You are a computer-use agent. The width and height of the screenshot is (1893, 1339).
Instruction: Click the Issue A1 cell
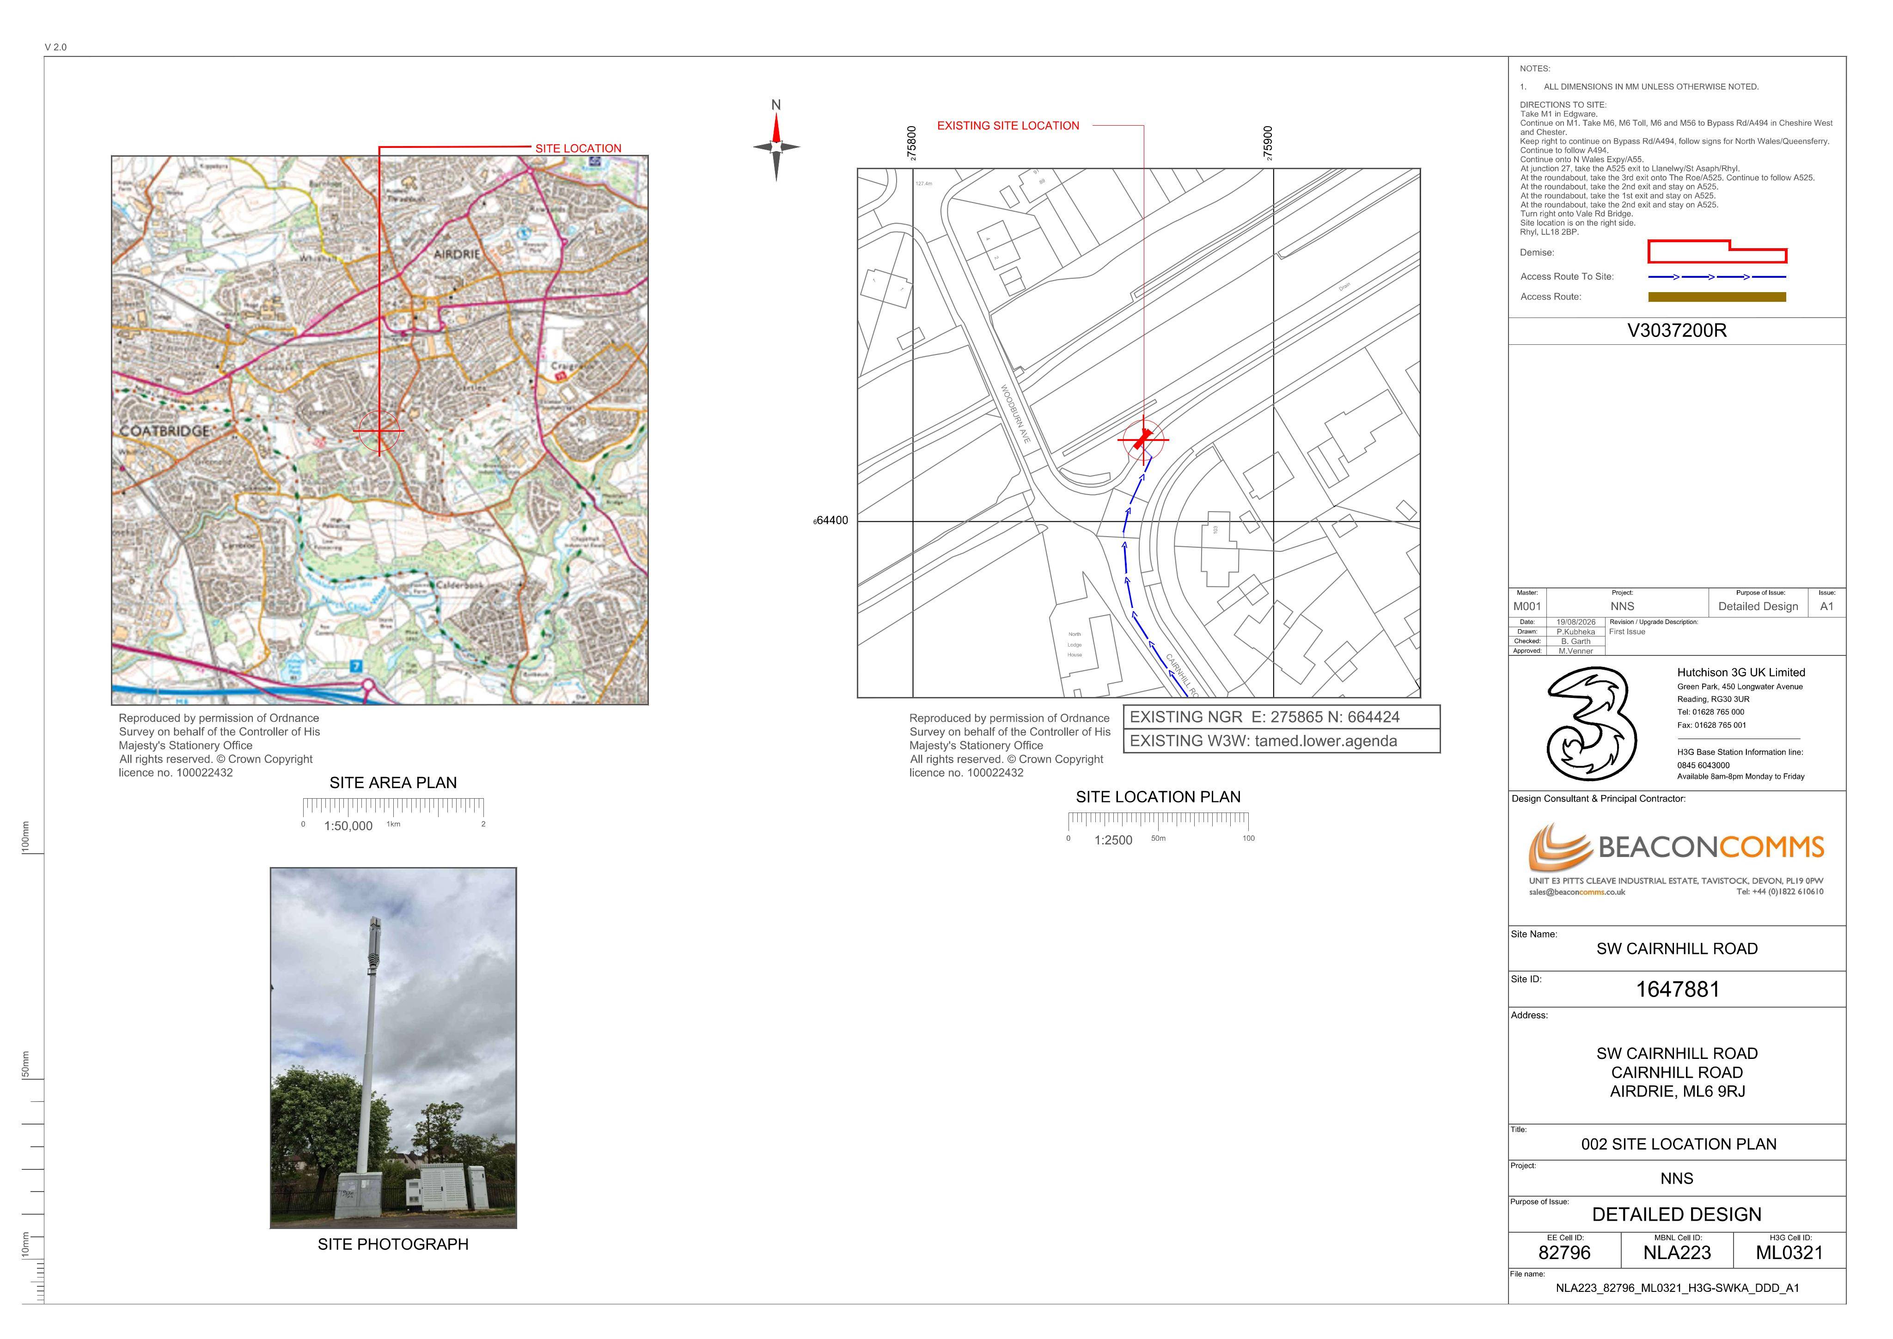pos(1827,606)
